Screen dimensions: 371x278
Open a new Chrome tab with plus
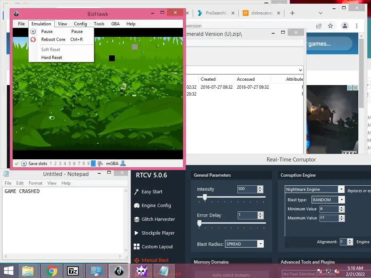pos(292,13)
